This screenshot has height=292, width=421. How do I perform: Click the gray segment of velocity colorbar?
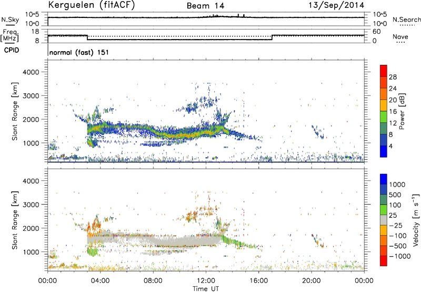(x=384, y=220)
